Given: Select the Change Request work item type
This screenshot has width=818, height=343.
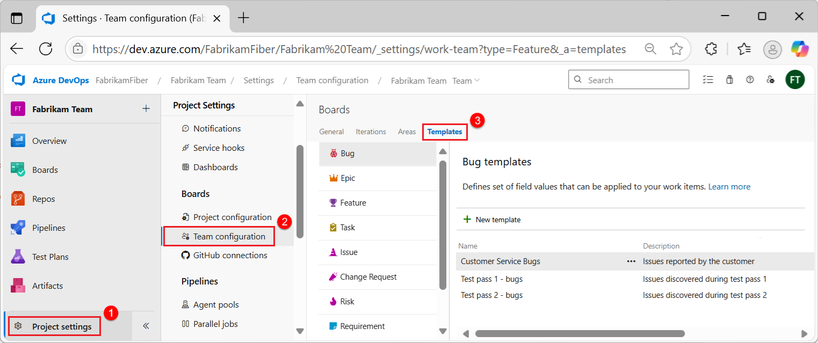Looking at the screenshot, I should click(x=378, y=277).
